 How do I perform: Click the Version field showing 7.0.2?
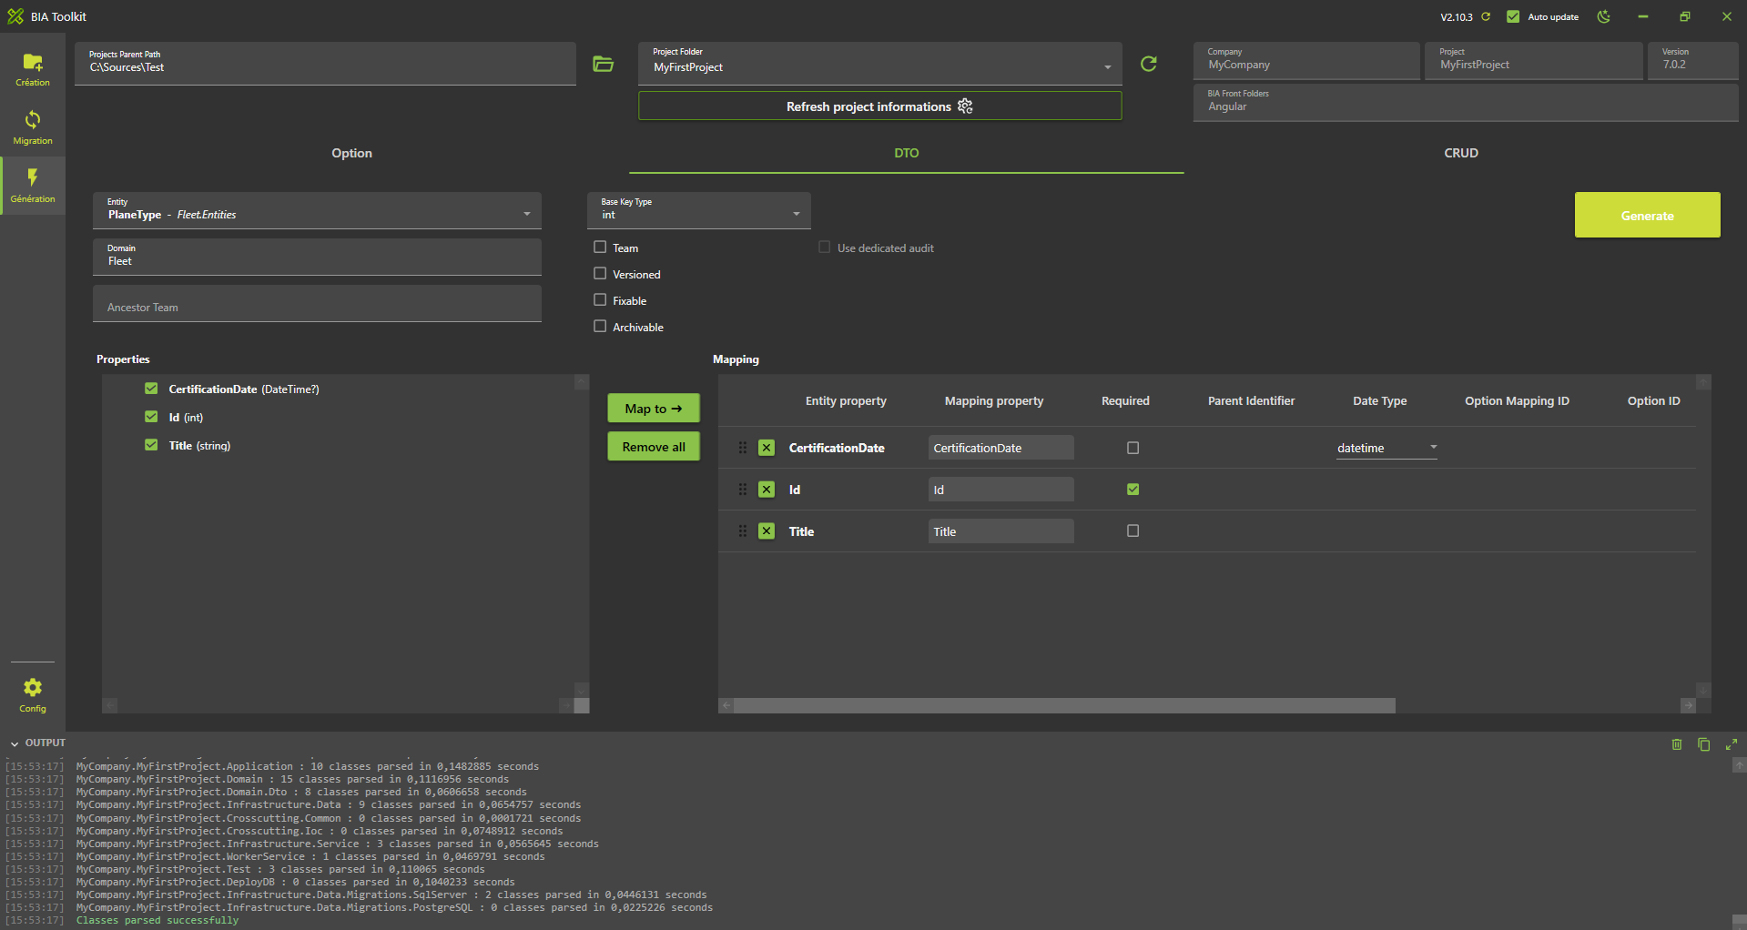click(x=1693, y=61)
